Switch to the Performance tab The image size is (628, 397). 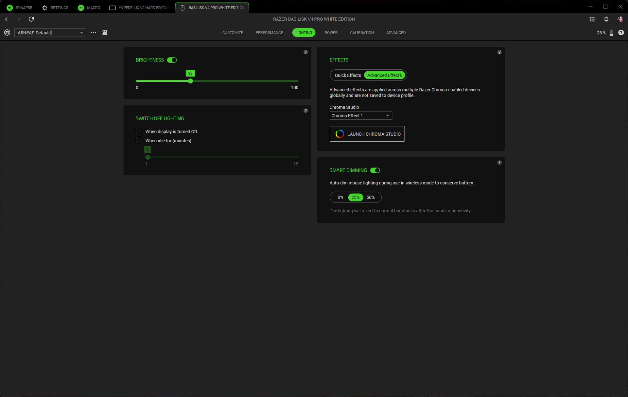pos(269,33)
